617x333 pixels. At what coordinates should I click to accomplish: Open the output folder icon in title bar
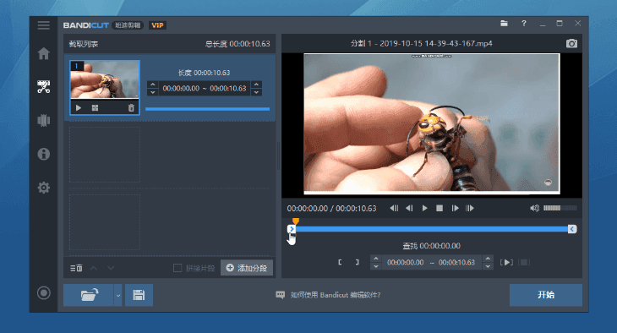[x=504, y=24]
